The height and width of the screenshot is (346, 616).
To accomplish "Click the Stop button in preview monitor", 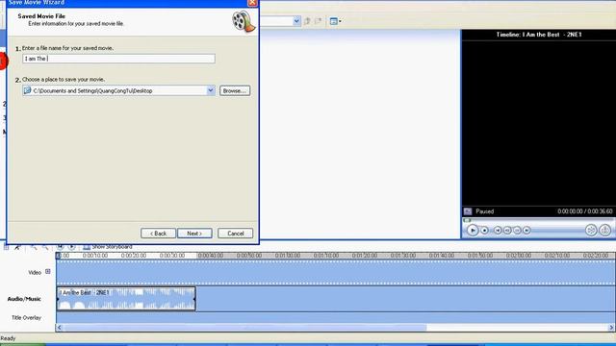I will [485, 231].
